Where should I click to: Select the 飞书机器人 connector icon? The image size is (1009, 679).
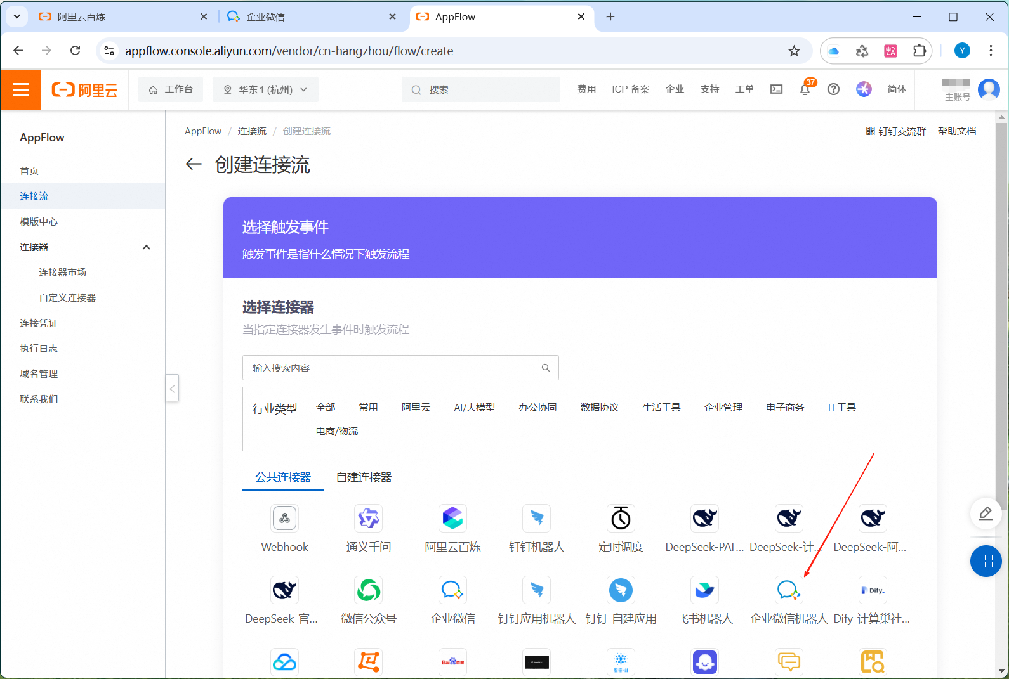pos(705,590)
